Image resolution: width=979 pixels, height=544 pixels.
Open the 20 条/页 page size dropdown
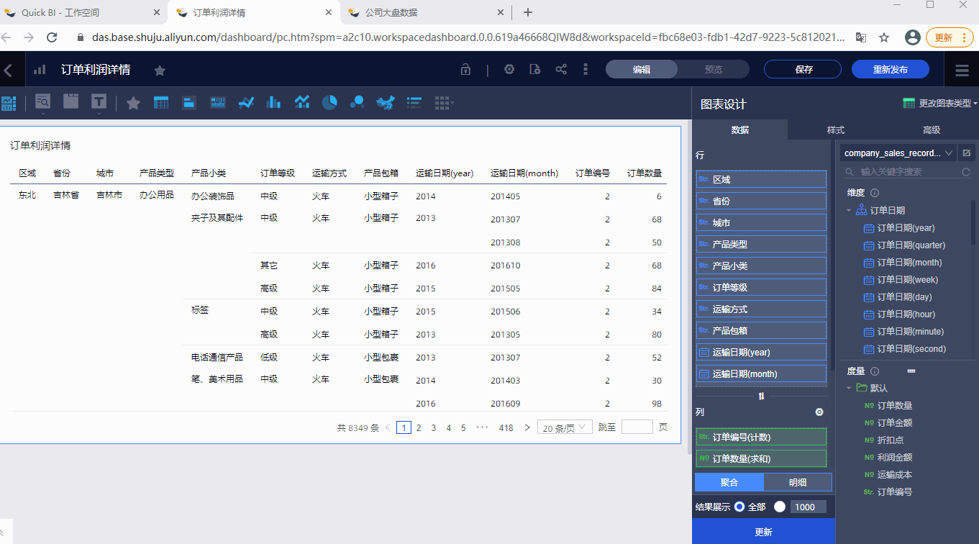565,427
